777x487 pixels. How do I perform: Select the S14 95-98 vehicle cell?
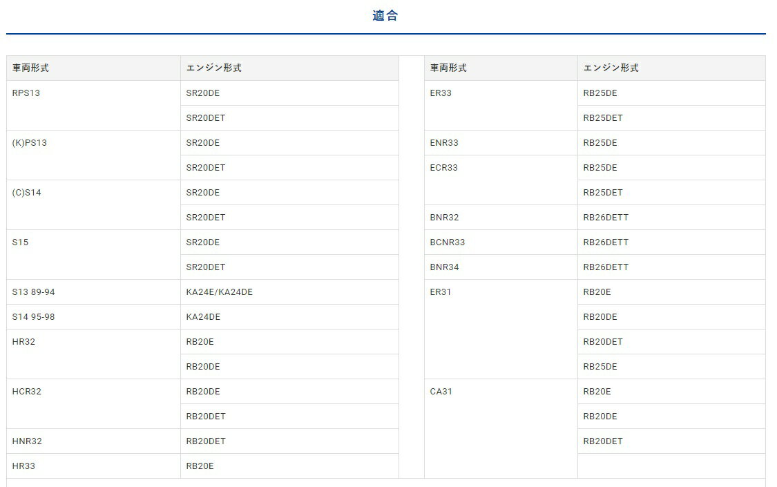(x=33, y=317)
